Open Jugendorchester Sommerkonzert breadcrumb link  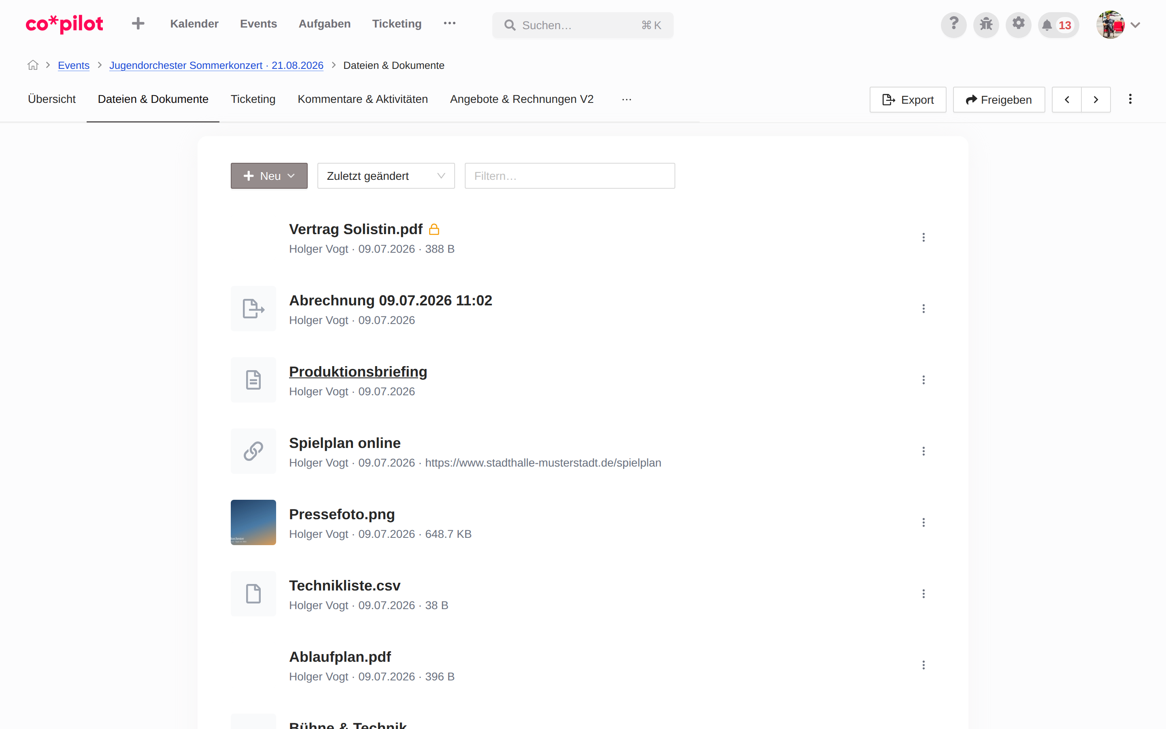tap(216, 65)
